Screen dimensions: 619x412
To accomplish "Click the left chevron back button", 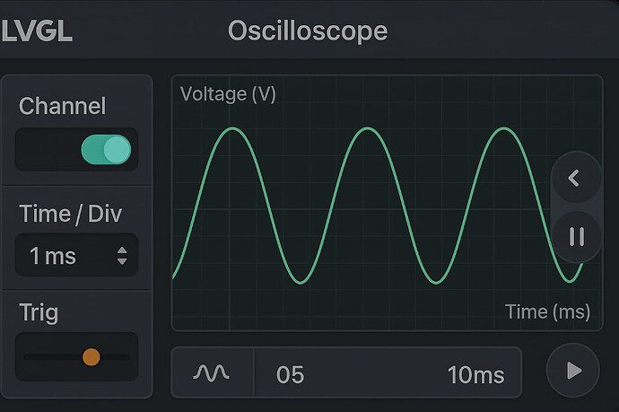I will (x=575, y=178).
